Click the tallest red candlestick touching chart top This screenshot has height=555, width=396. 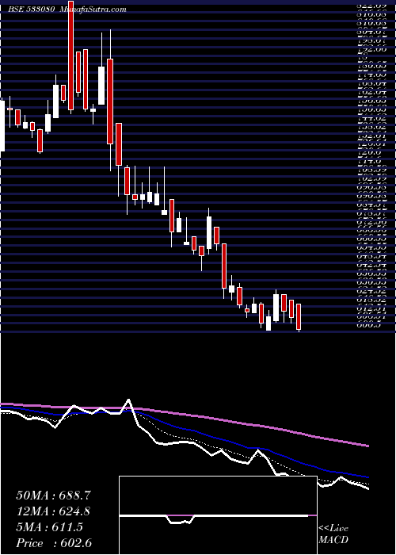(71, 55)
